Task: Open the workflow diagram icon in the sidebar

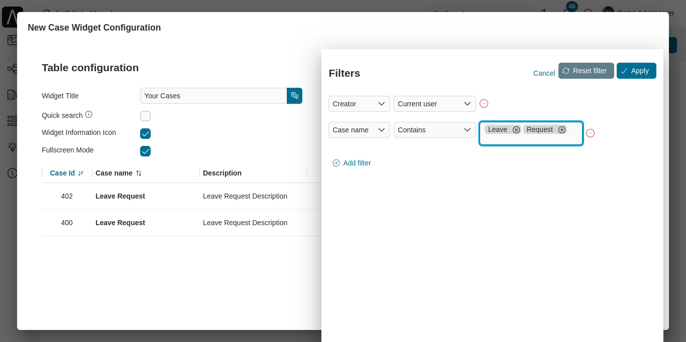Action: [x=13, y=69]
